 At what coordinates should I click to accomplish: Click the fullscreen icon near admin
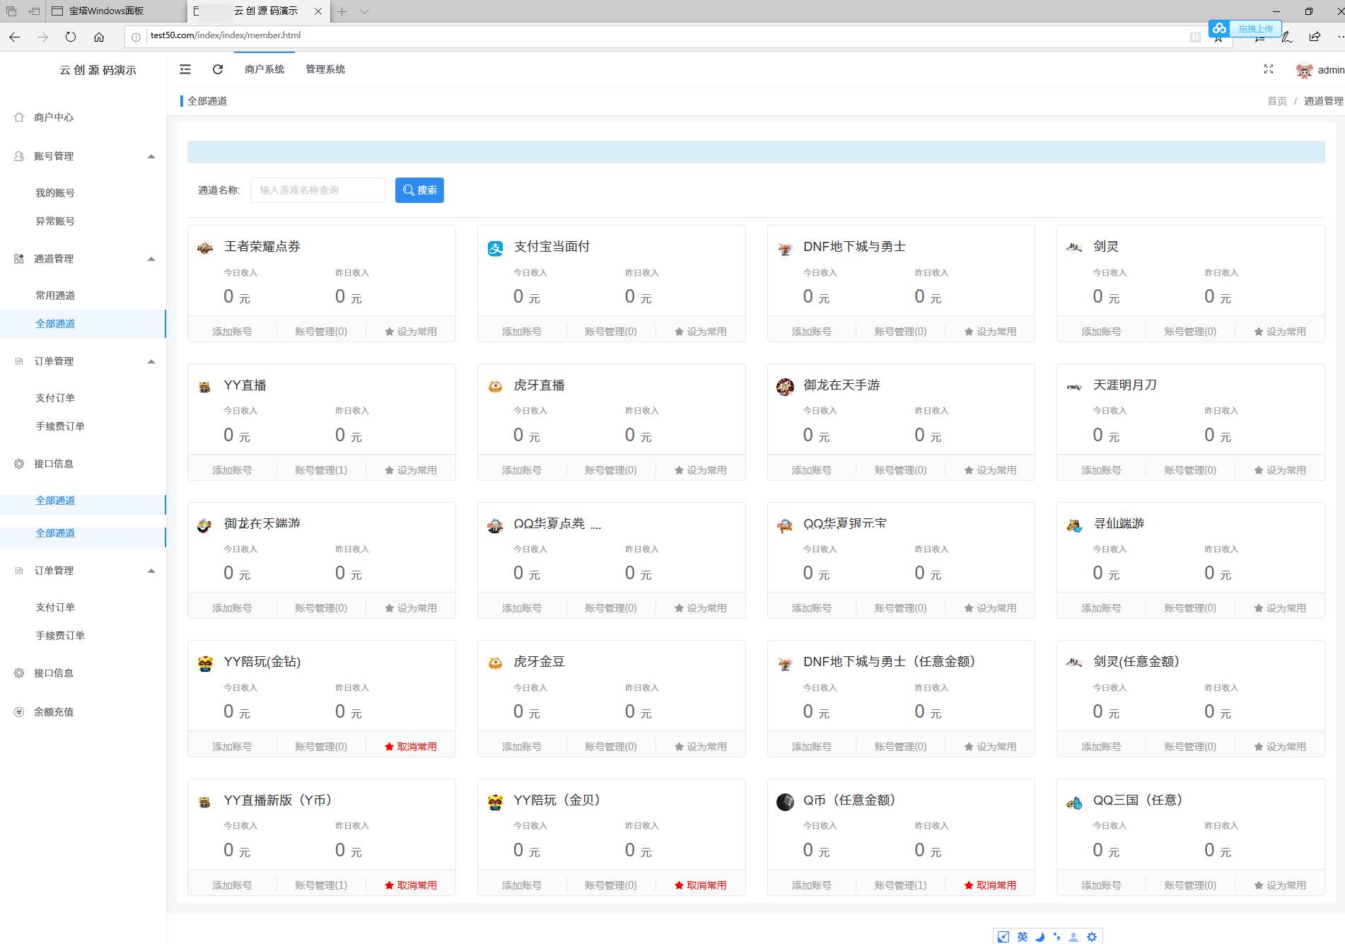point(1269,69)
